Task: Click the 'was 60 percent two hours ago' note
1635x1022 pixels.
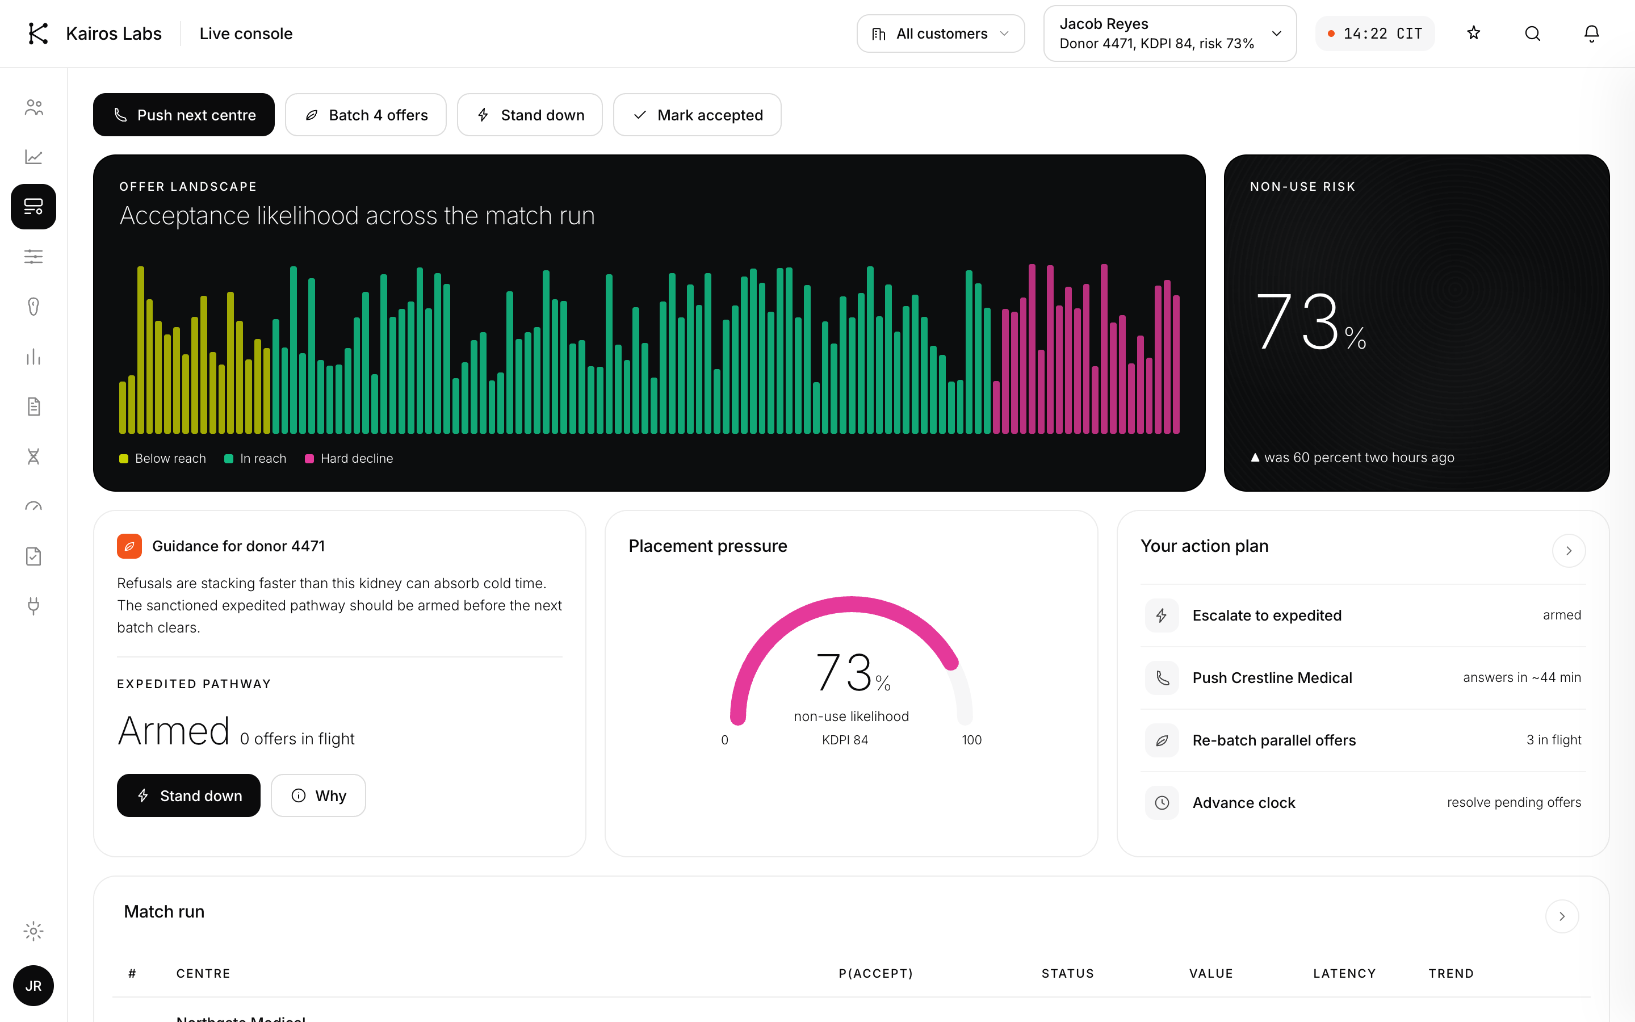Action: click(x=1352, y=458)
